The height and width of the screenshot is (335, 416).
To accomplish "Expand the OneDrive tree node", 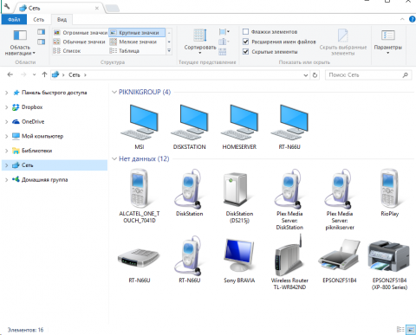I will point(6,122).
